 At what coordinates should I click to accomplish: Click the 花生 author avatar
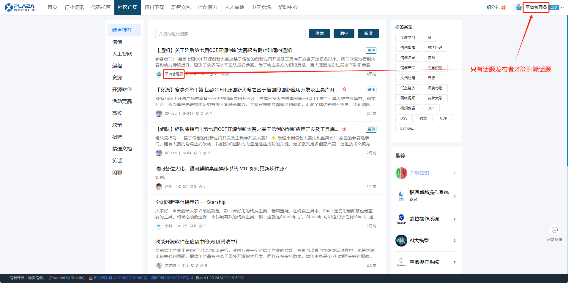pos(159,187)
